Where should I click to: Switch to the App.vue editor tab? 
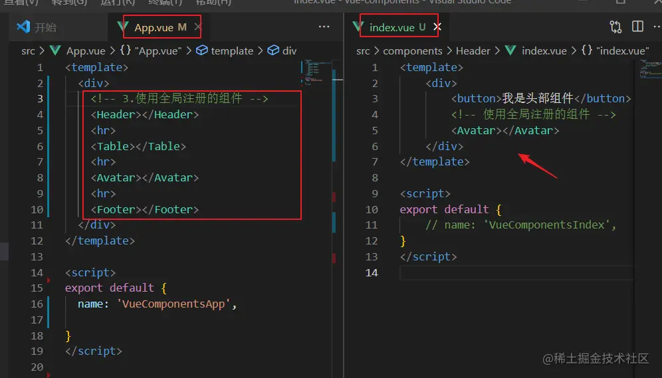click(160, 27)
